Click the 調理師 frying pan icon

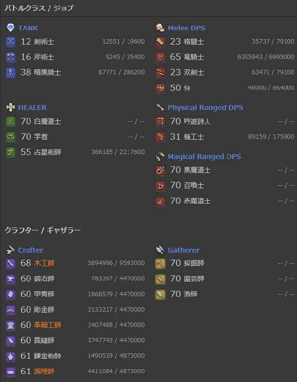10,371
